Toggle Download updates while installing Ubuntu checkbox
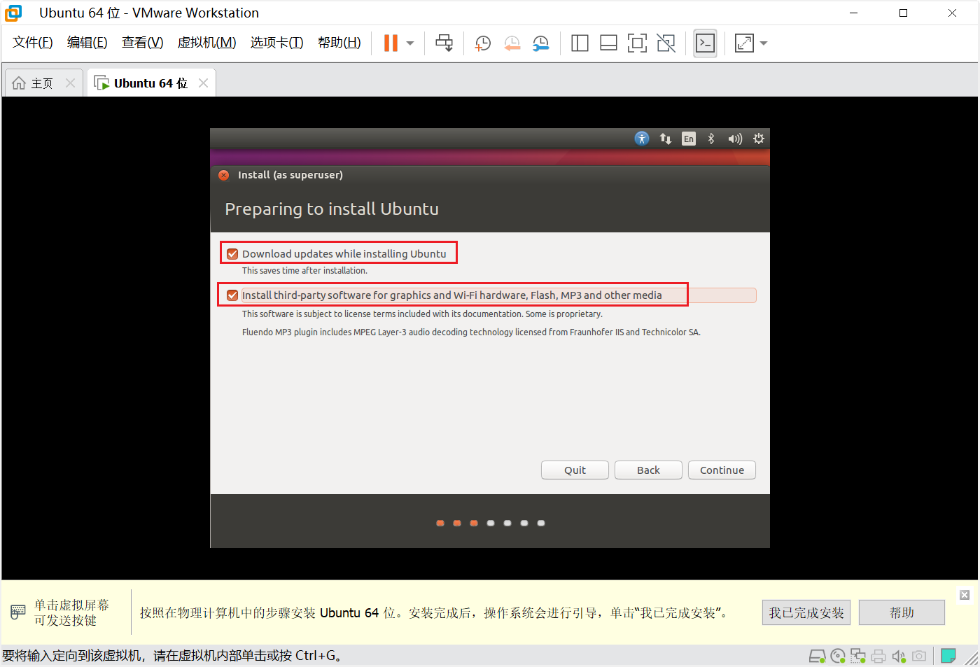 pos(232,254)
